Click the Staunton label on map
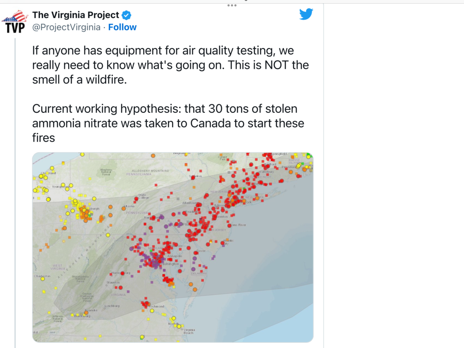464x348 pixels. (x=113, y=282)
